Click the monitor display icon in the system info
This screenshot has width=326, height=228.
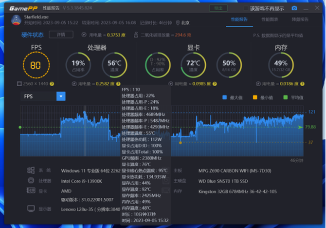coord(31,209)
